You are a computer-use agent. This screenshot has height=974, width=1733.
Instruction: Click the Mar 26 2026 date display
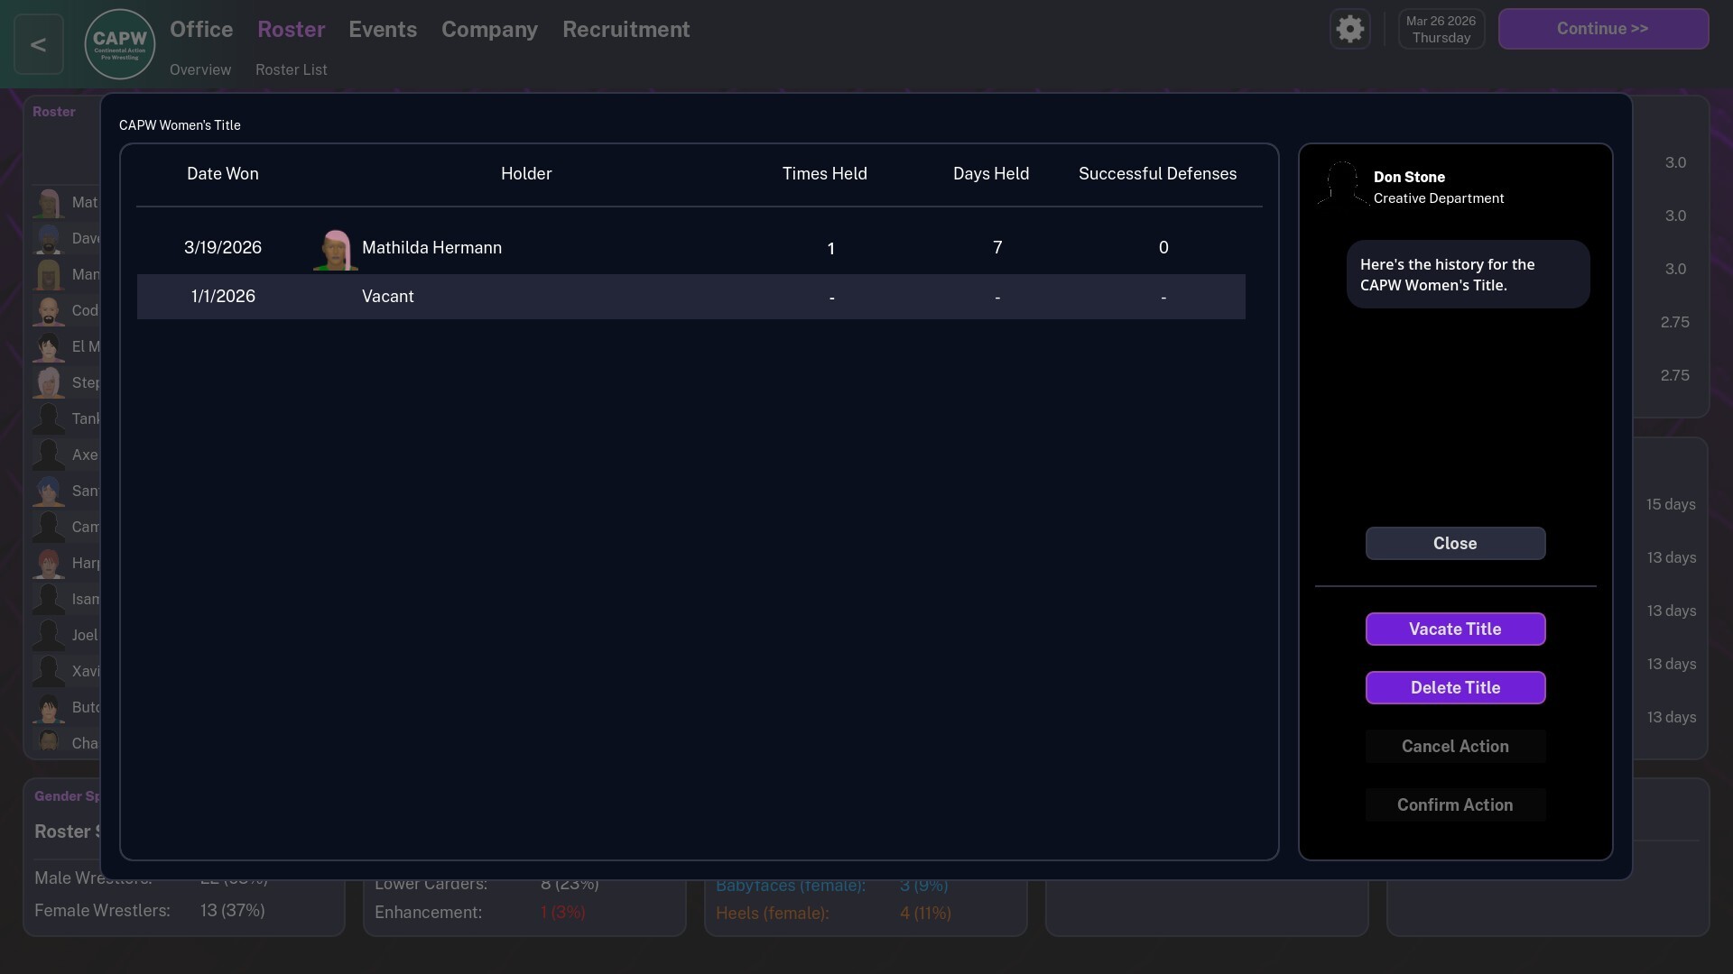[x=1441, y=29]
